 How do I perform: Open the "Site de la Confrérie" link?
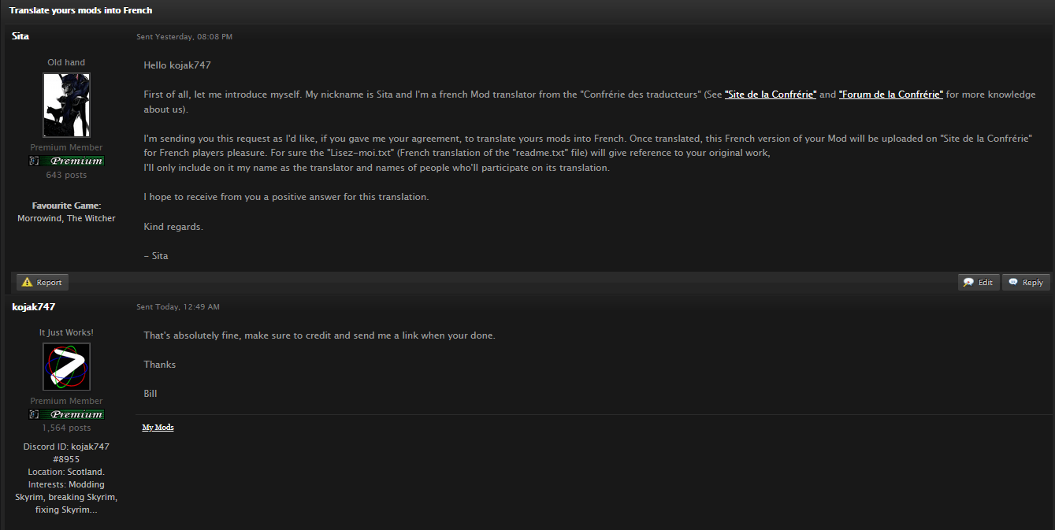(771, 95)
